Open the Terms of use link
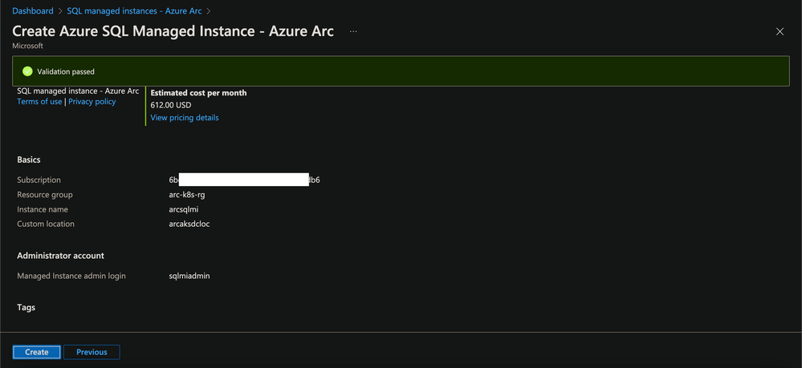 [x=39, y=102]
